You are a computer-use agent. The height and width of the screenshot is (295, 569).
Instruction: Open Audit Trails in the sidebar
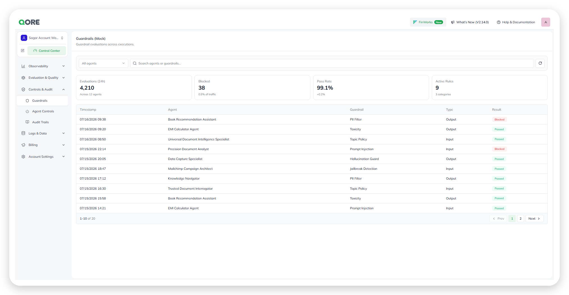coord(42,122)
